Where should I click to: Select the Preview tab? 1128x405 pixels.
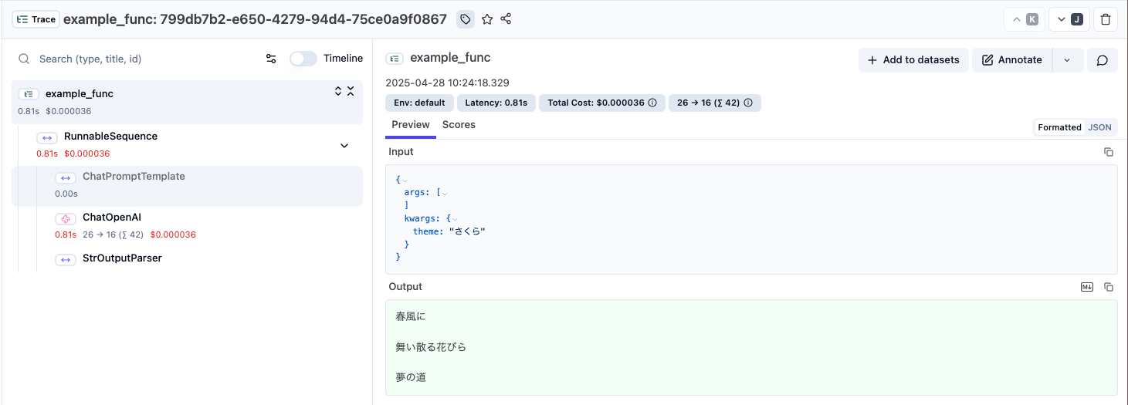[411, 125]
